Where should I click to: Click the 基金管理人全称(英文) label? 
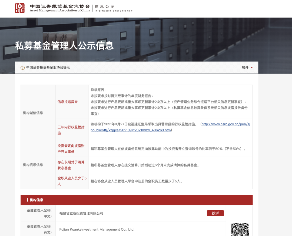tap(39, 230)
